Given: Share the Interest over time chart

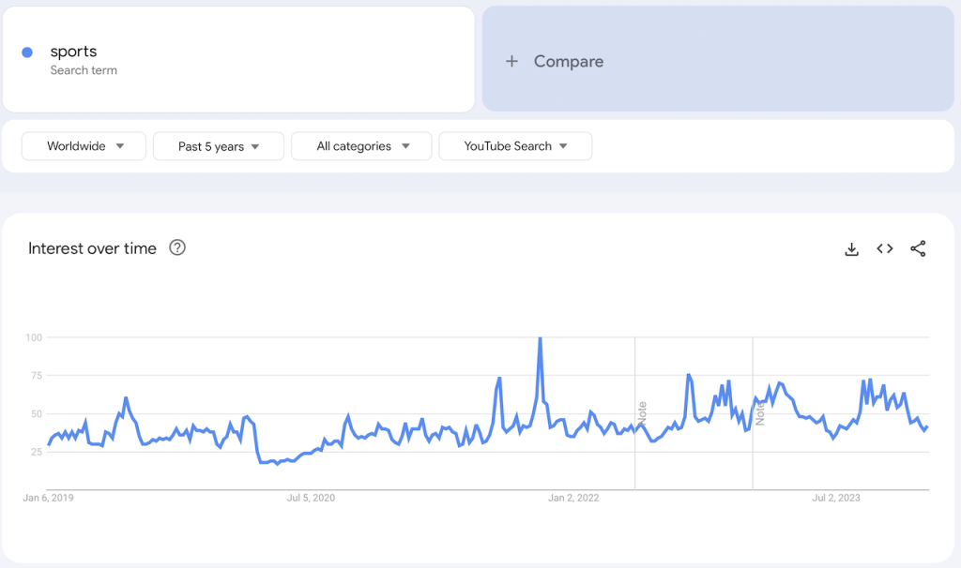Looking at the screenshot, I should 918,249.
